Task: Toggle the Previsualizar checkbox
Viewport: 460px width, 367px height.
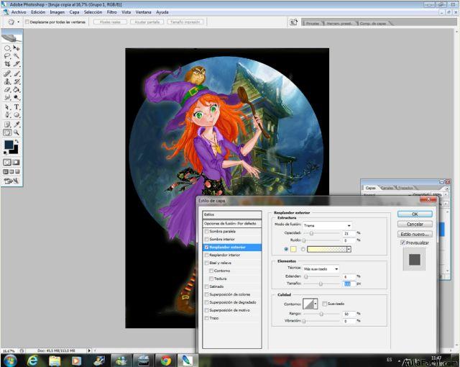Action: point(402,243)
